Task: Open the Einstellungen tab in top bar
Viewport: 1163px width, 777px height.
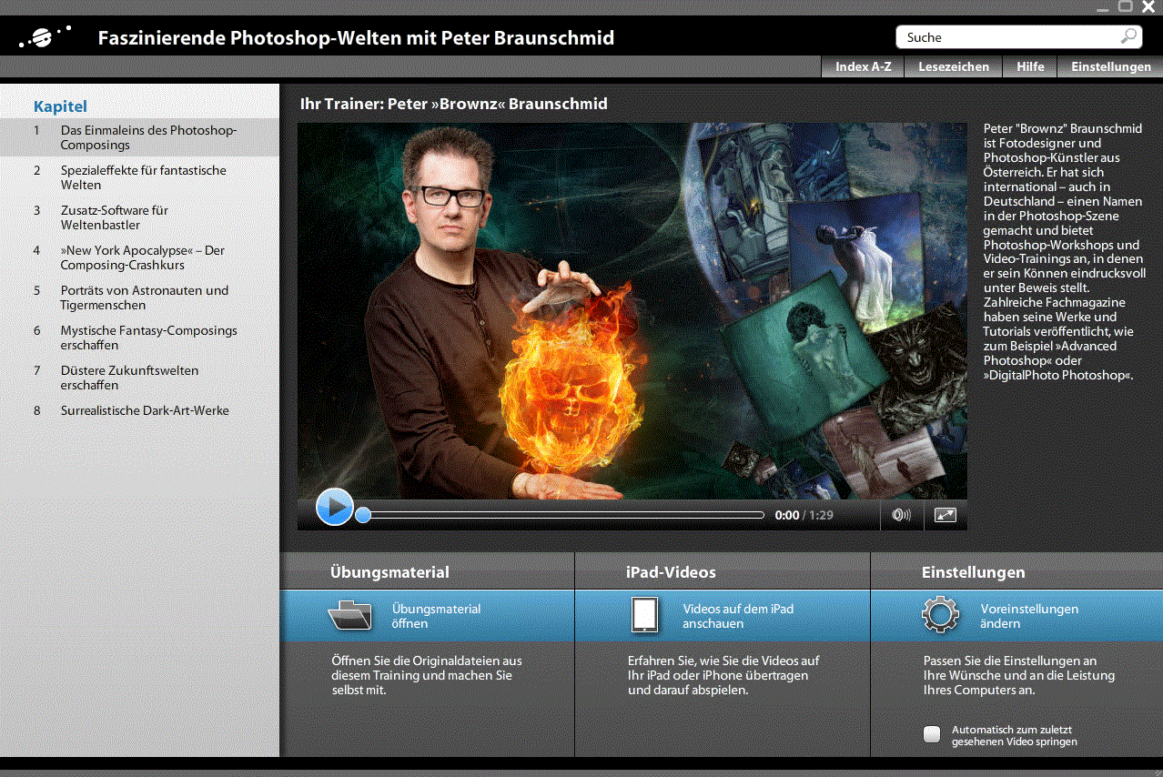Action: (x=1111, y=66)
